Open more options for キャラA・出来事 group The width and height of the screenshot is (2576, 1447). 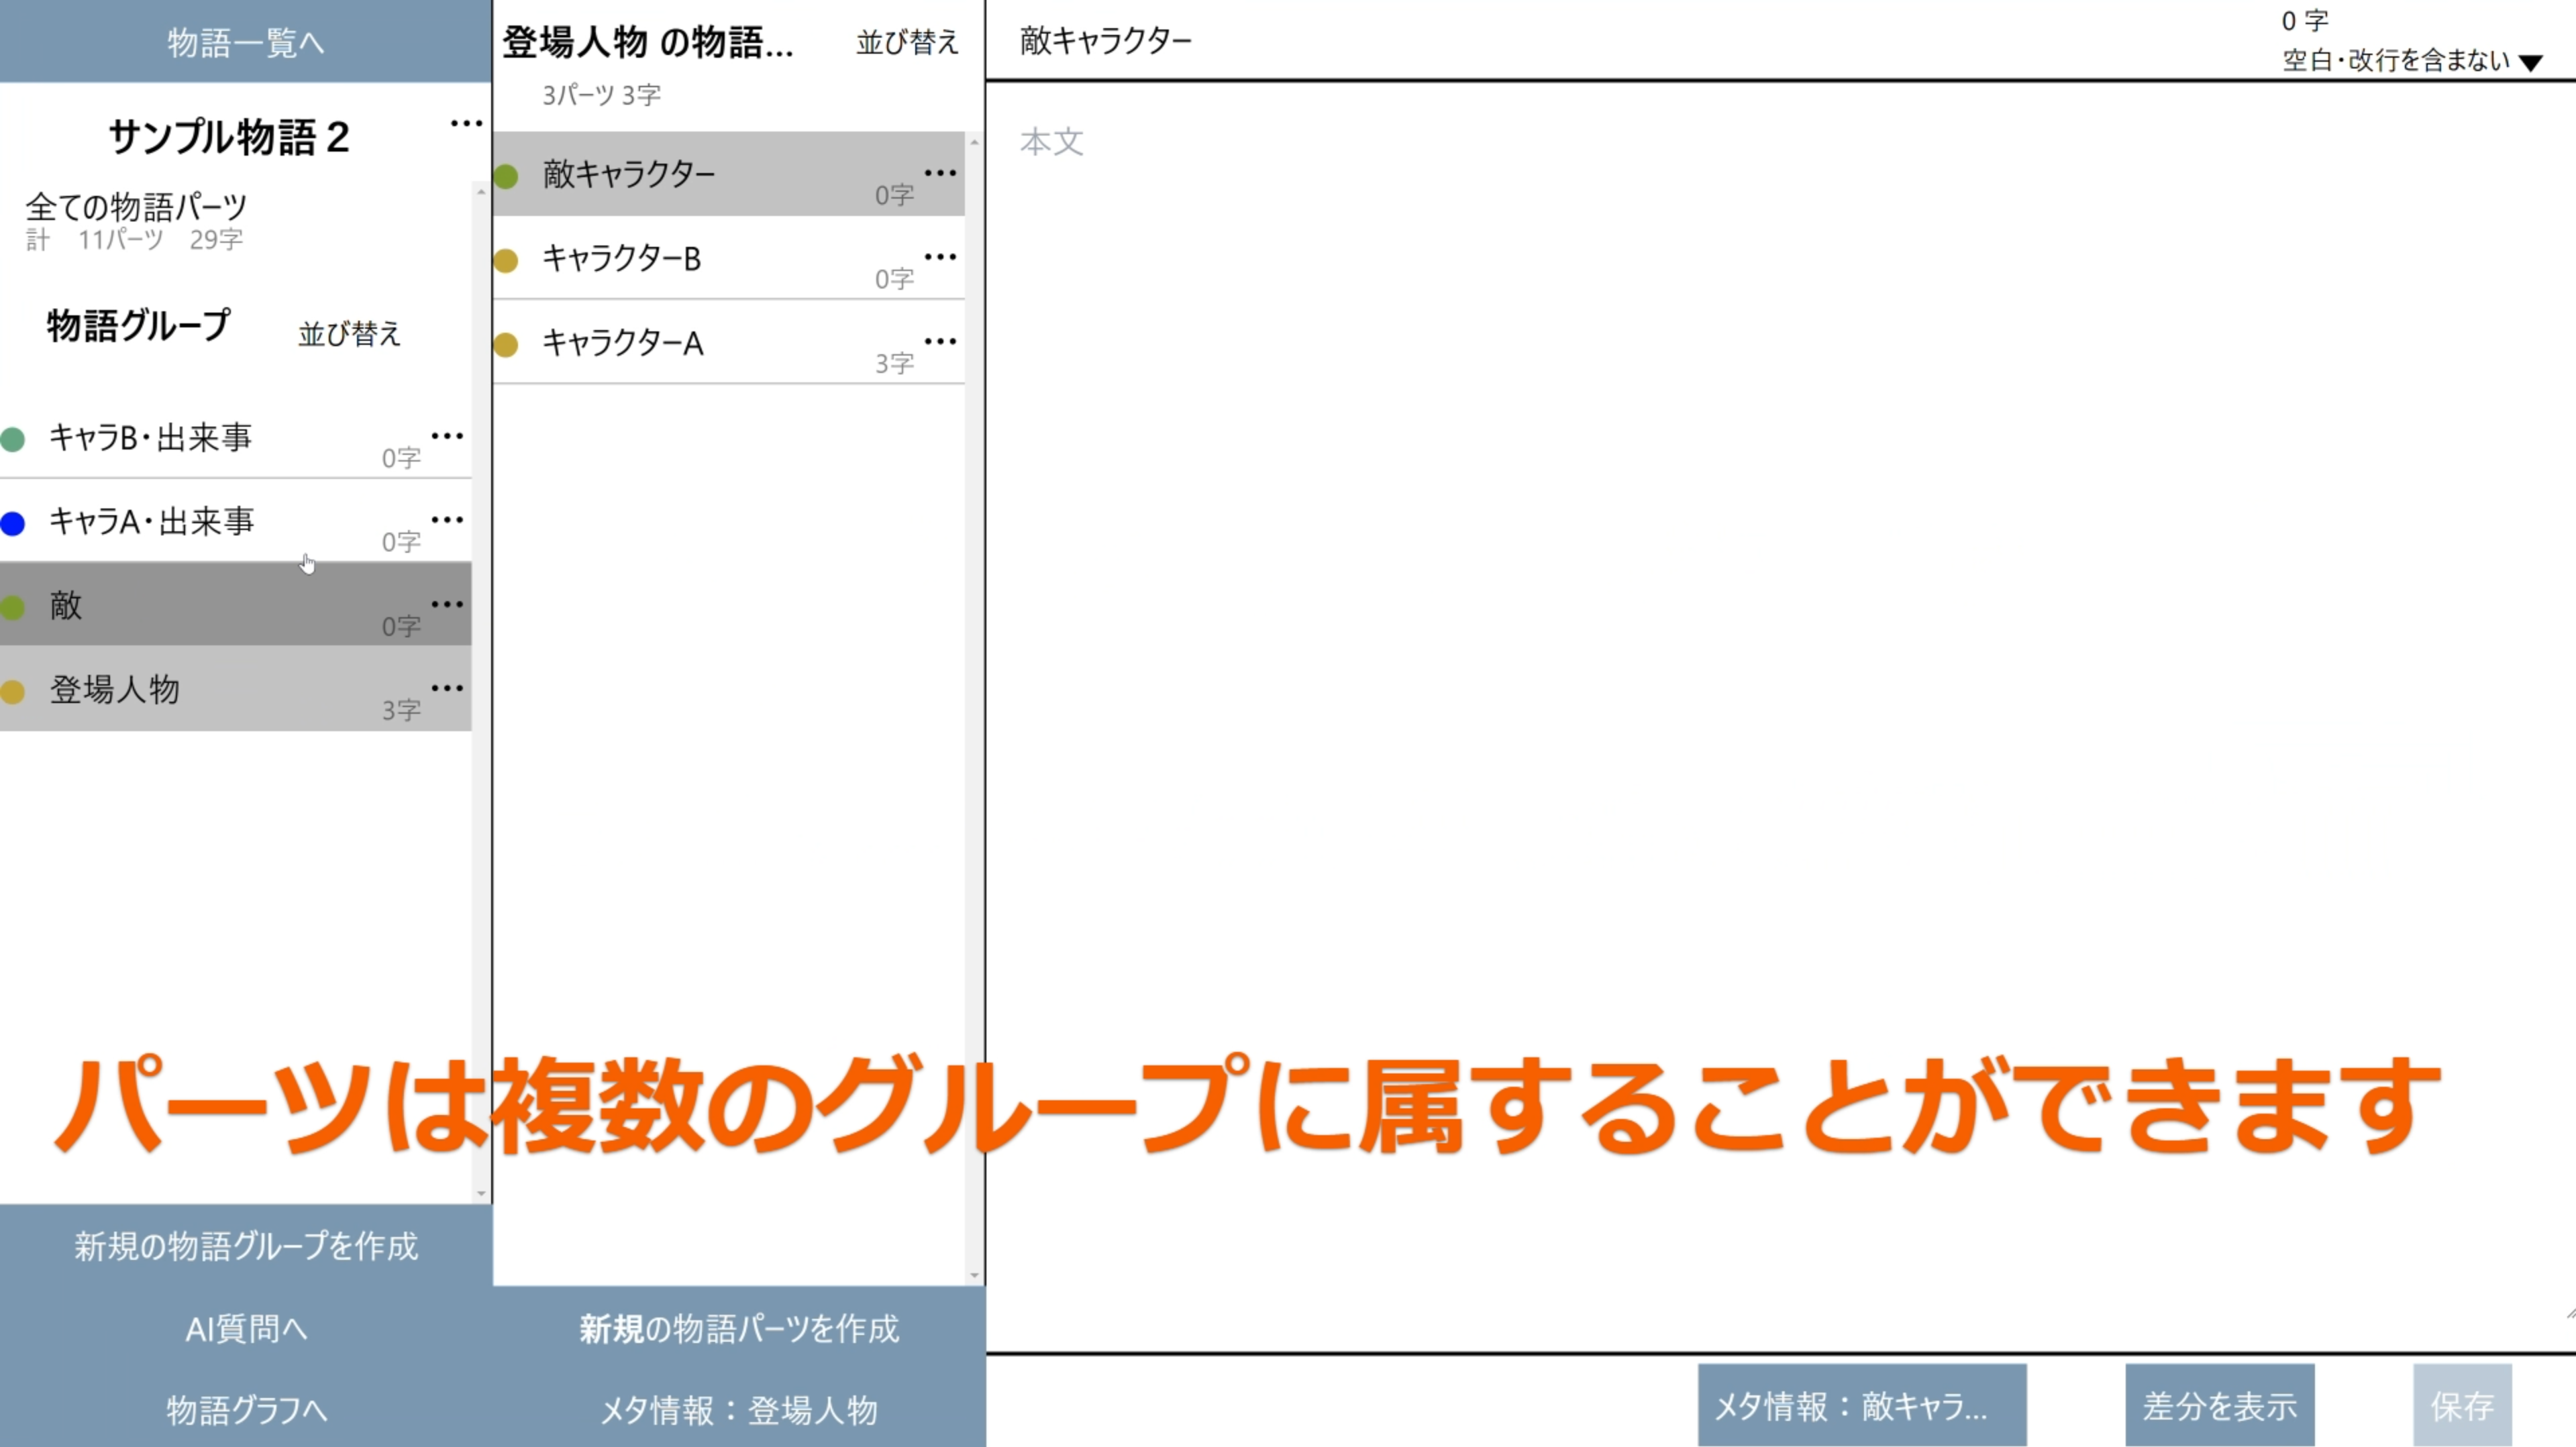(447, 520)
